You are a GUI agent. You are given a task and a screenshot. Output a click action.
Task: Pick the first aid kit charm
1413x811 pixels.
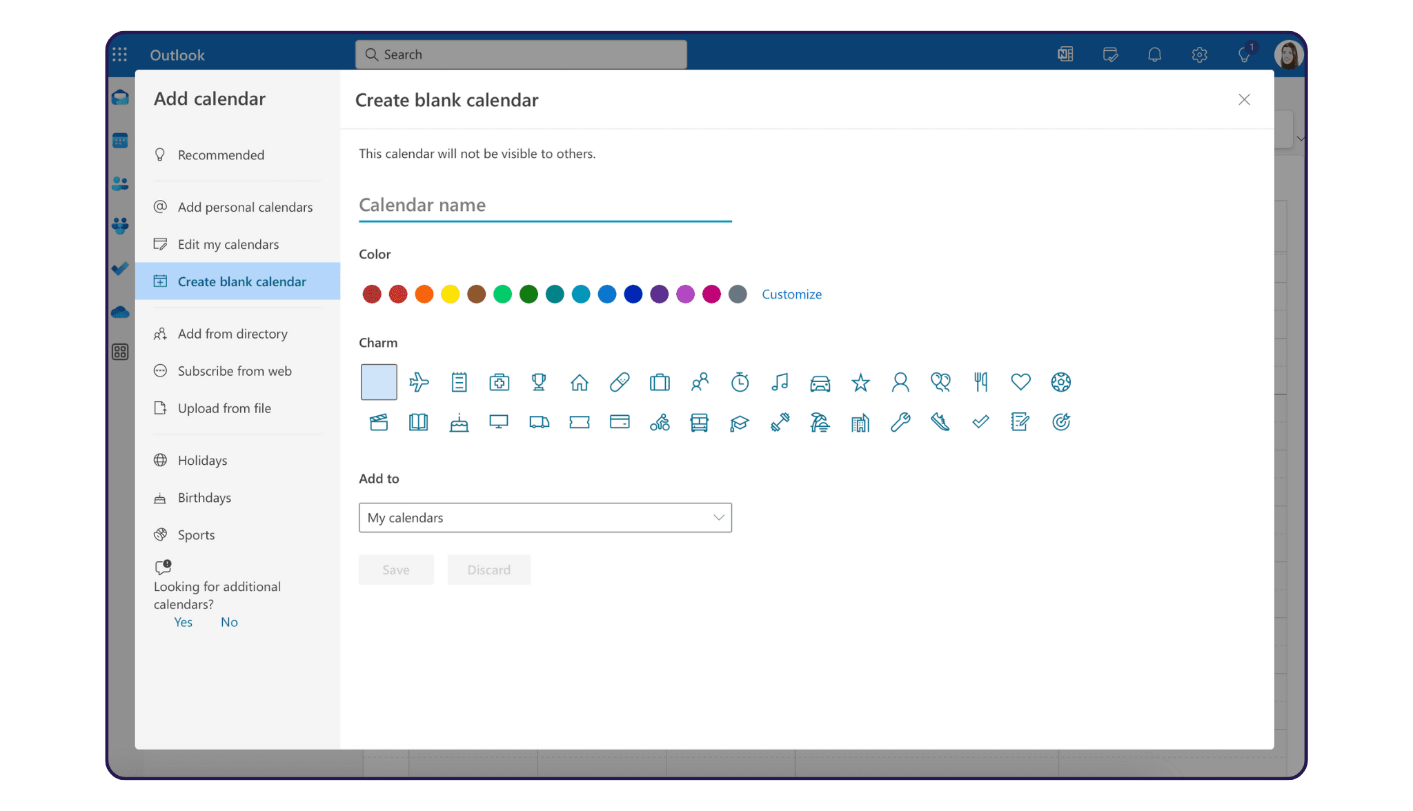click(x=499, y=382)
